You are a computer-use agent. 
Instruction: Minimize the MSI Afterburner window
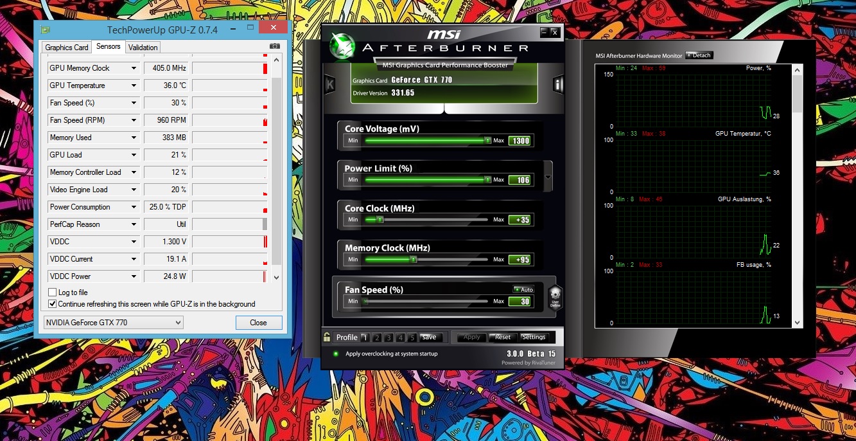click(545, 32)
